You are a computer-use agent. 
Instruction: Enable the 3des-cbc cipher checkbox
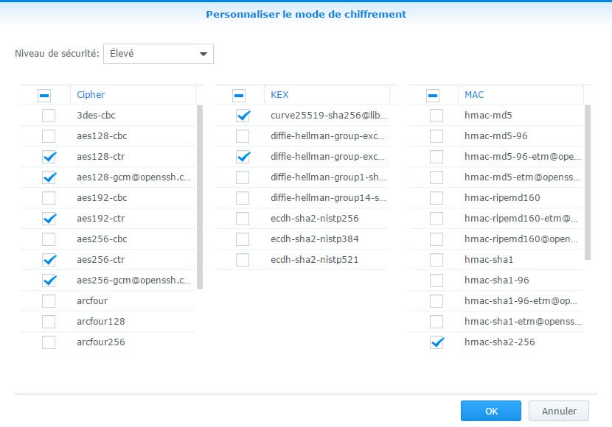49,116
